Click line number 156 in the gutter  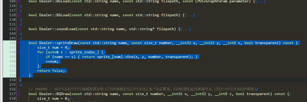point(12,89)
